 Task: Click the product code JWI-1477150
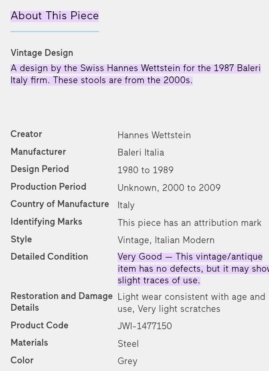145,326
